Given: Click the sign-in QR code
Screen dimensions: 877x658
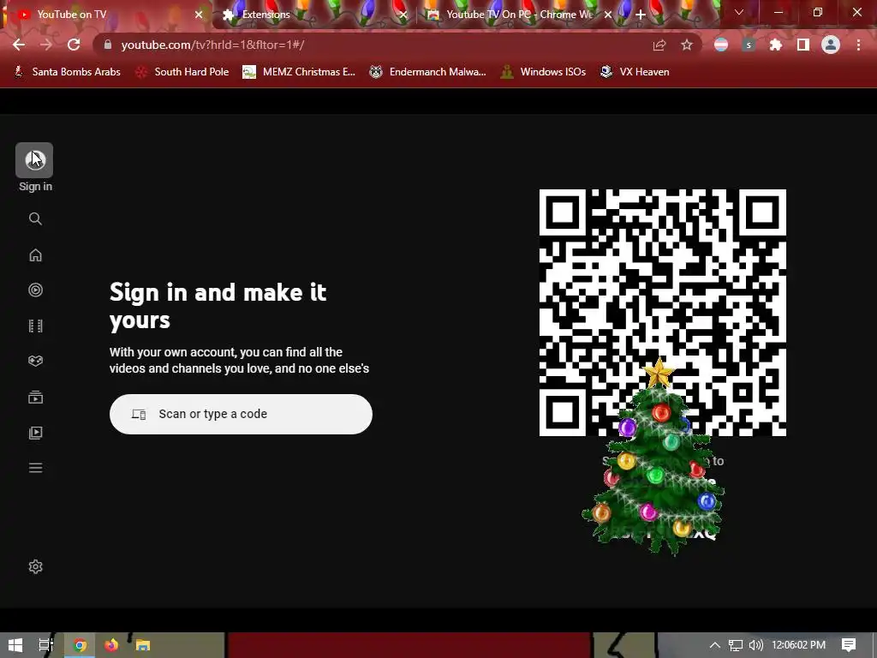Looking at the screenshot, I should (x=662, y=312).
